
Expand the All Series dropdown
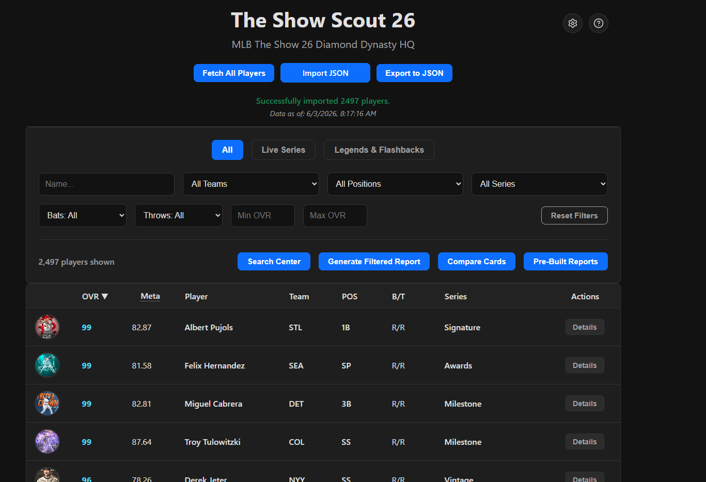coord(540,184)
